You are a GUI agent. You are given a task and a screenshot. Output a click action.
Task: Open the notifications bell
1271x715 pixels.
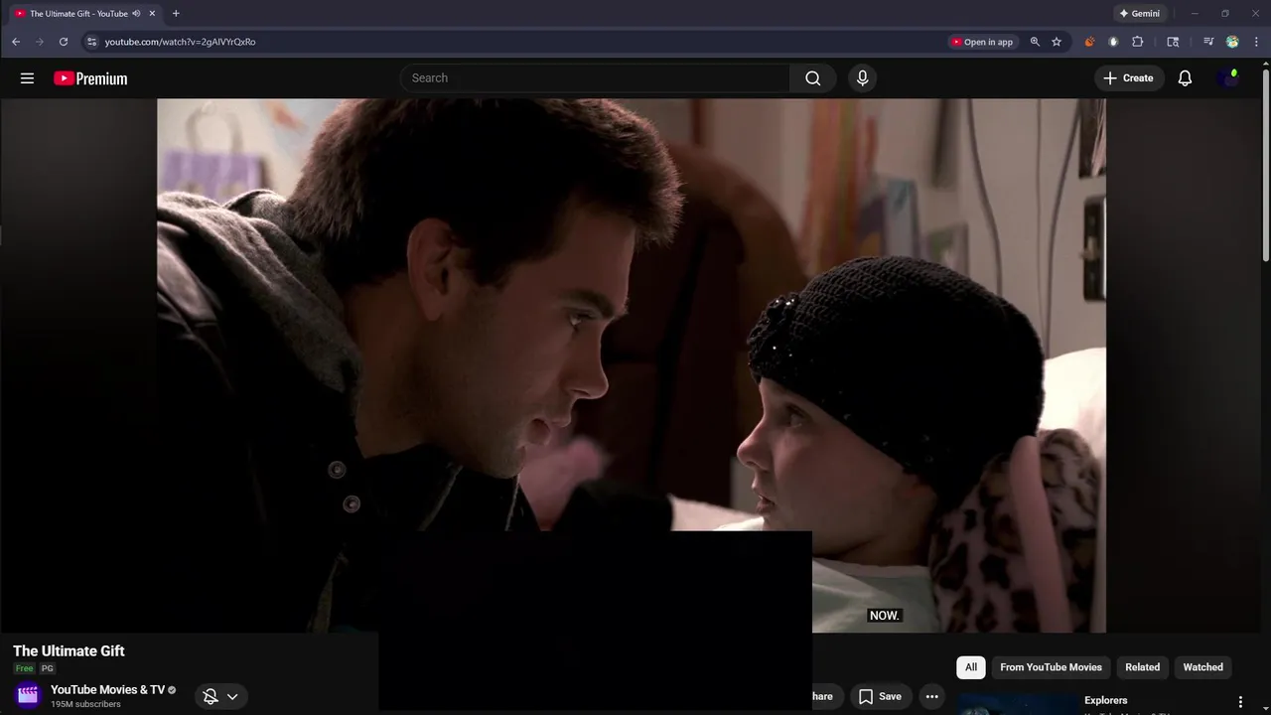[1185, 78]
